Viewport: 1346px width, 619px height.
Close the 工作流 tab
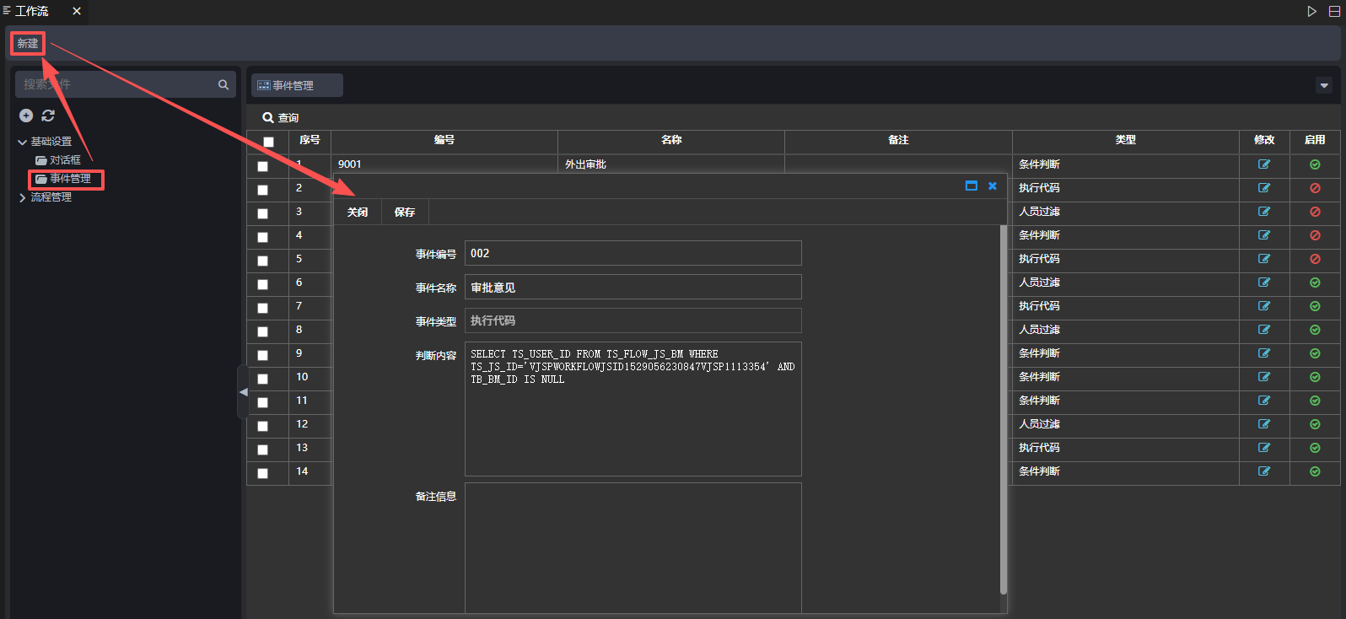click(77, 11)
